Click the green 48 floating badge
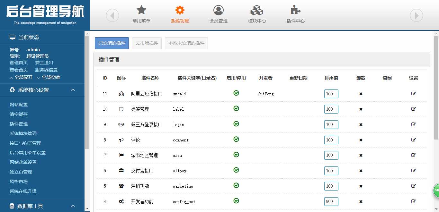This screenshot has width=439, height=212. tap(436, 191)
